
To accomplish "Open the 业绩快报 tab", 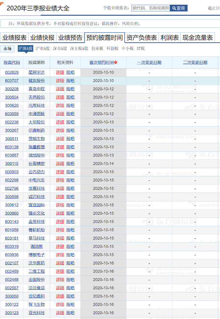I will click(x=42, y=38).
